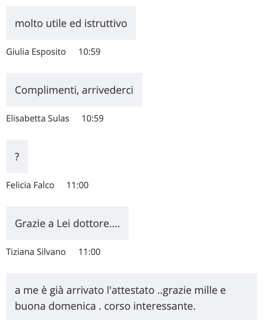266x324 pixels.
Task: Select sender name Giulia Esposito
Action: click(x=36, y=52)
